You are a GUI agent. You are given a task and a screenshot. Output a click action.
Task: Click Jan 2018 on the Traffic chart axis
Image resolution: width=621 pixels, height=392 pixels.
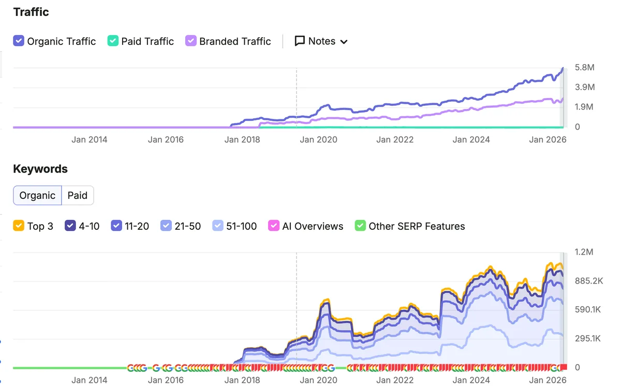pos(242,139)
